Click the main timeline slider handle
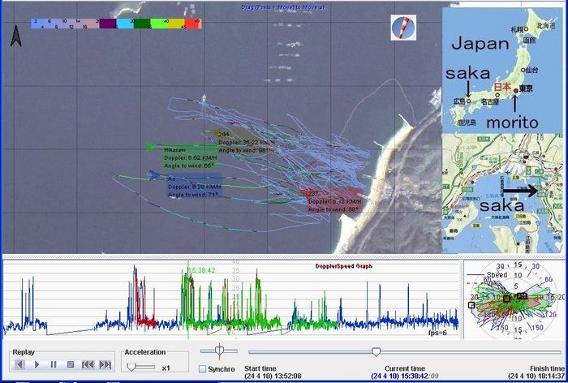 click(376, 351)
